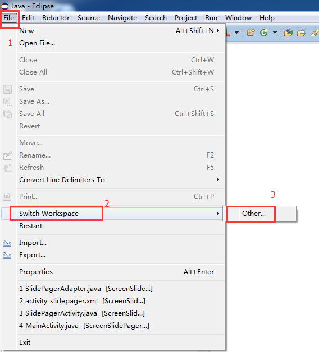
Task: Click the New Java Package toolbar icon
Action: (x=250, y=33)
